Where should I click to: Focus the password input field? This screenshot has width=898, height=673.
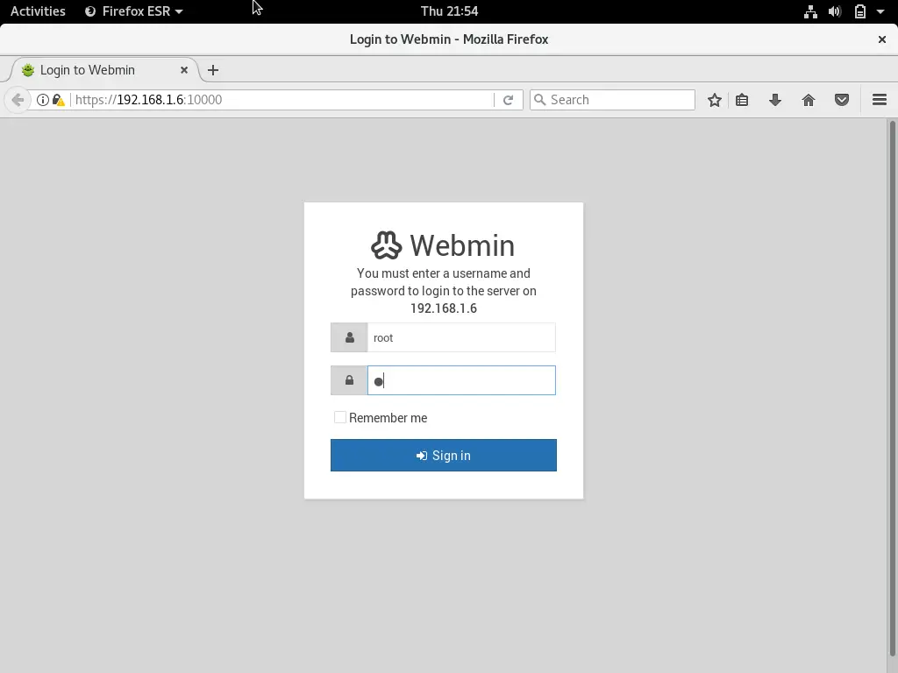461,380
